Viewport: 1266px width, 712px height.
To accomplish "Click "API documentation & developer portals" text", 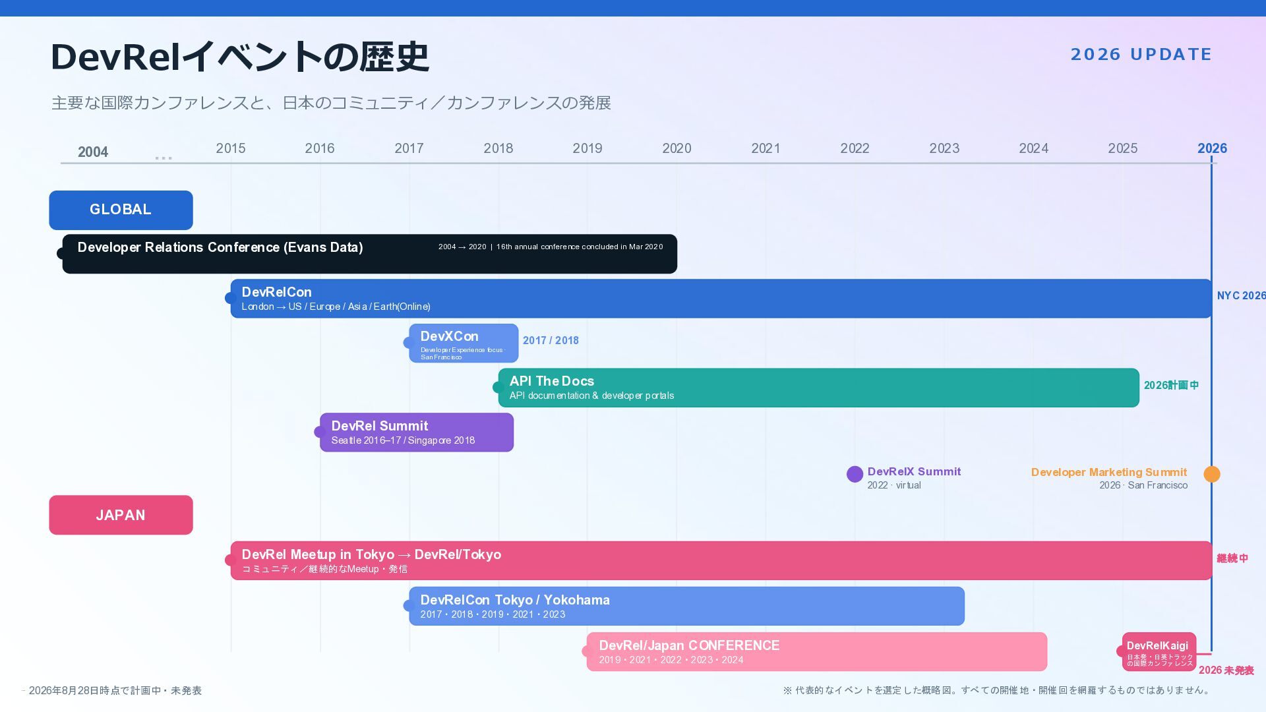I will pyautogui.click(x=591, y=396).
